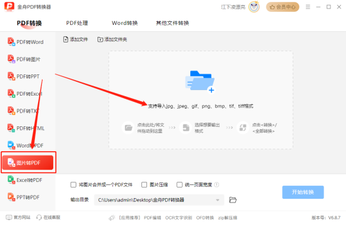Click the info icon beside 统一页面宽度
Image resolution: width=346 pixels, height=225 pixels.
[x=216, y=184]
